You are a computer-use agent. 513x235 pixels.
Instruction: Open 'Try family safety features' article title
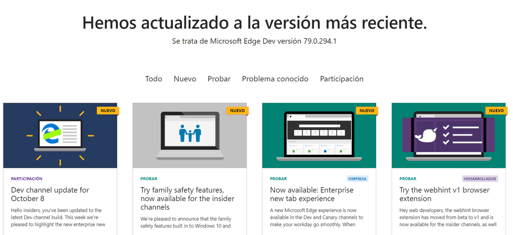(187, 199)
